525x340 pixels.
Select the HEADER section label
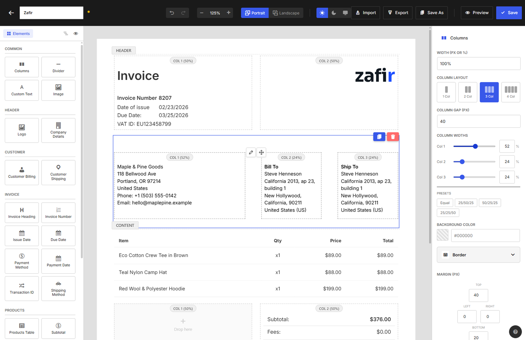coord(124,50)
